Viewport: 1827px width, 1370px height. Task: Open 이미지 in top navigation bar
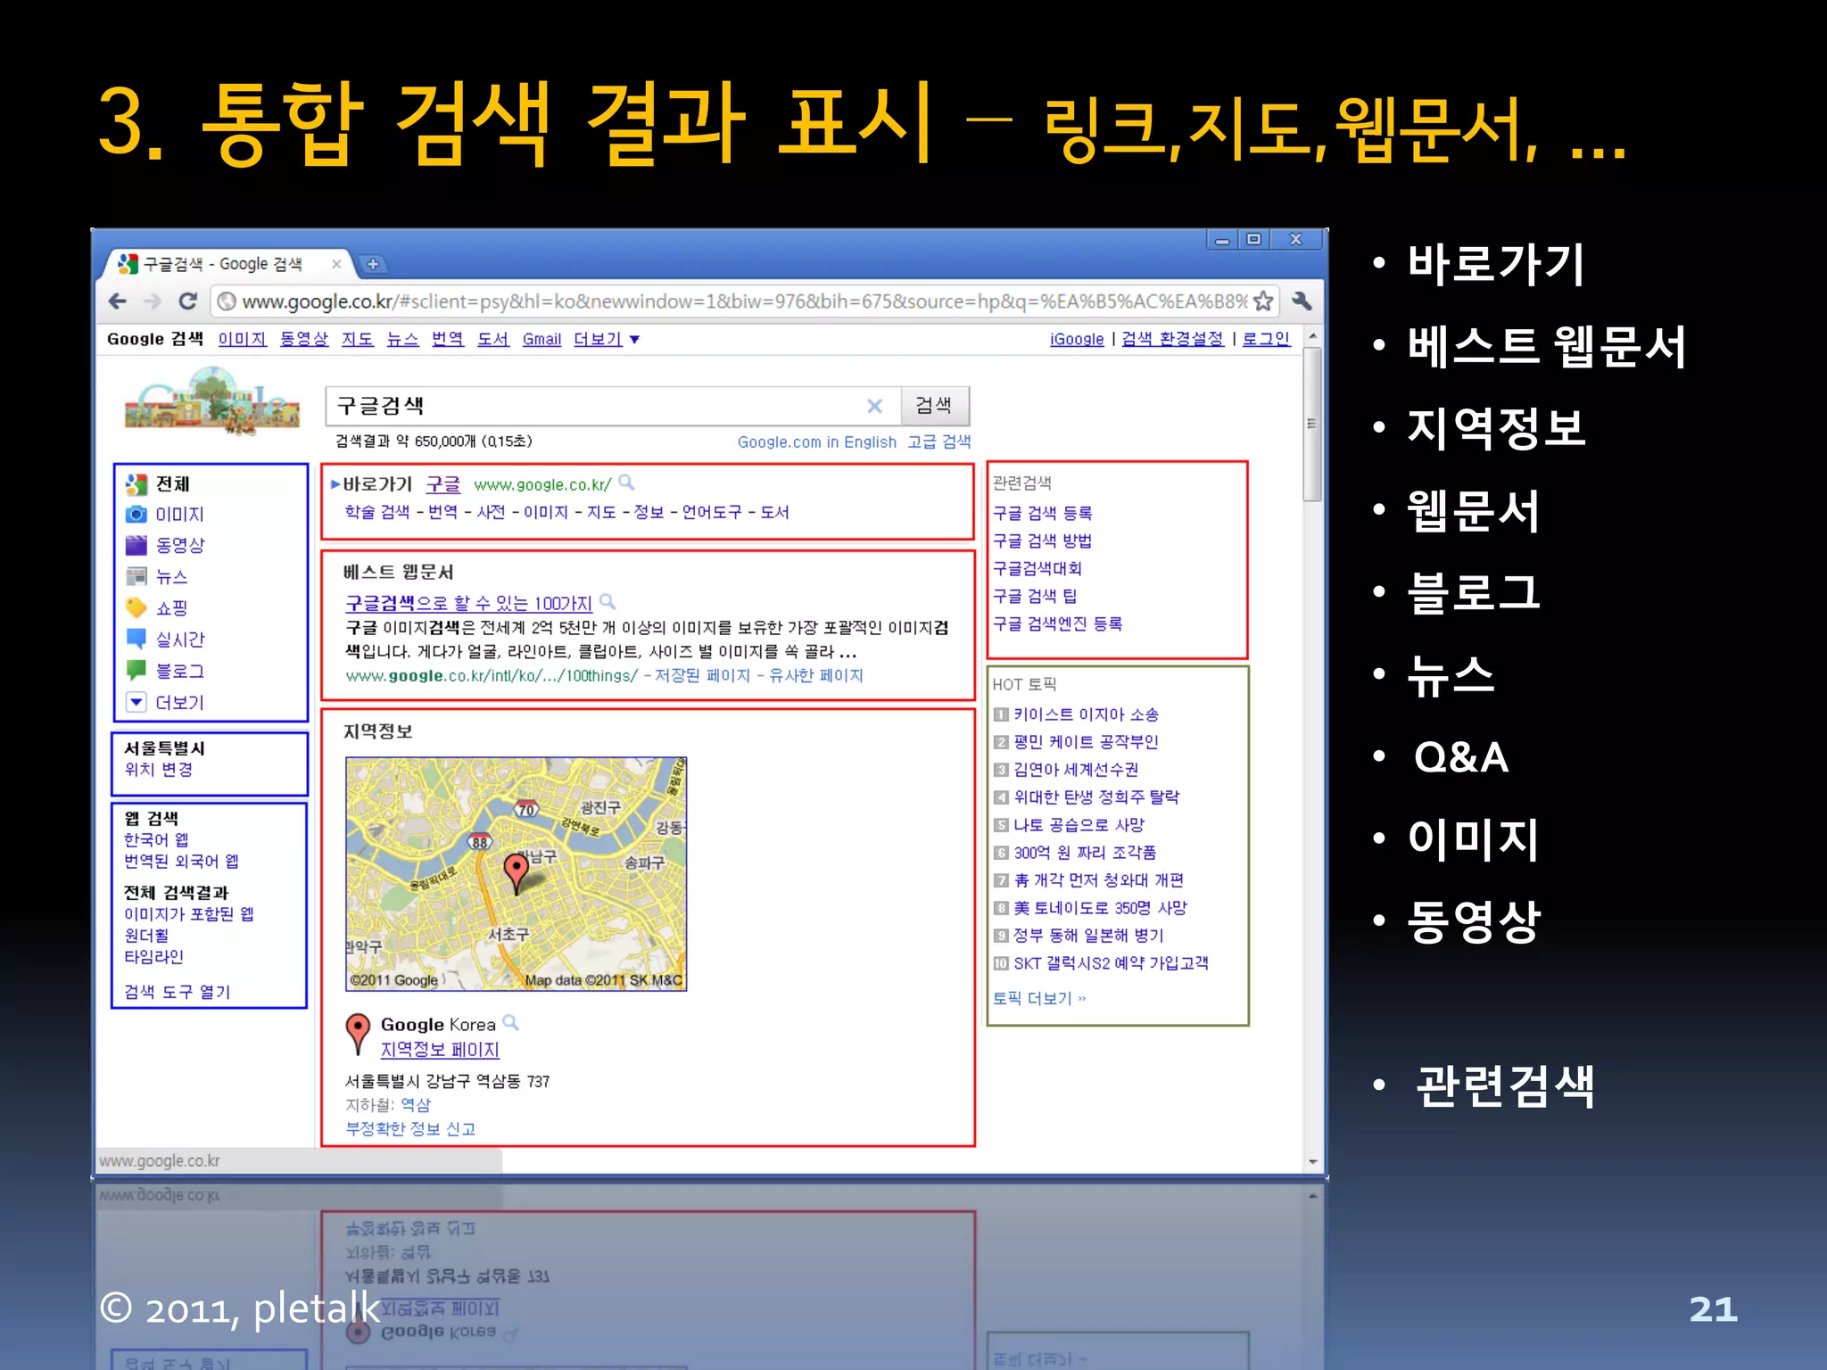click(243, 340)
